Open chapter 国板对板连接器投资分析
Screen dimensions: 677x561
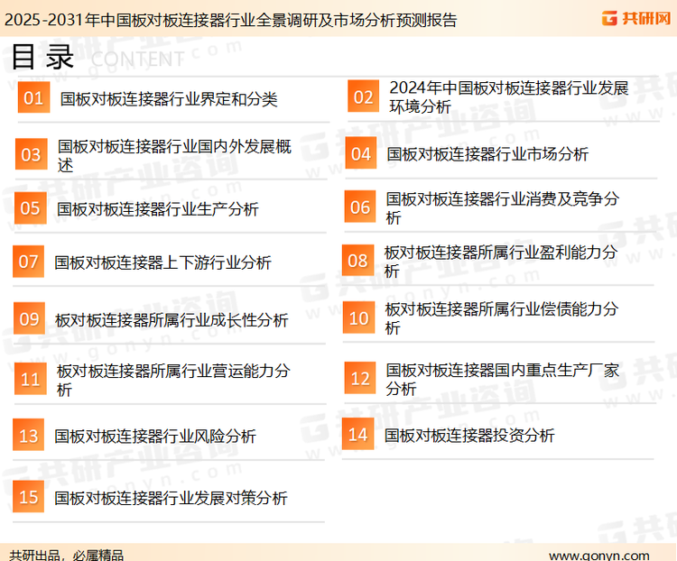coord(469,435)
